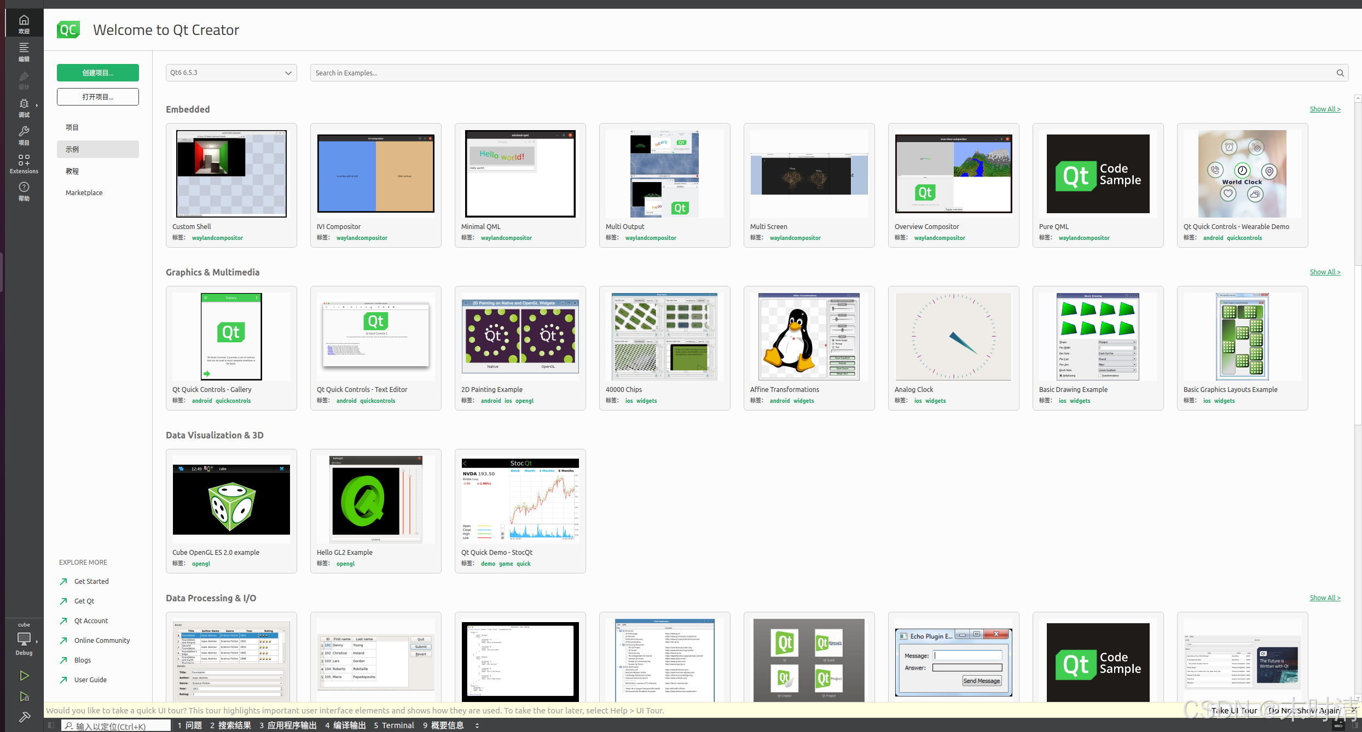The width and height of the screenshot is (1362, 732).
Task: Click the 创建项目 (Create Project) button
Action: coord(98,73)
